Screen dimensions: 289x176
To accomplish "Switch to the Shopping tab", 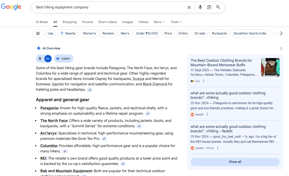I will [x=70, y=22].
